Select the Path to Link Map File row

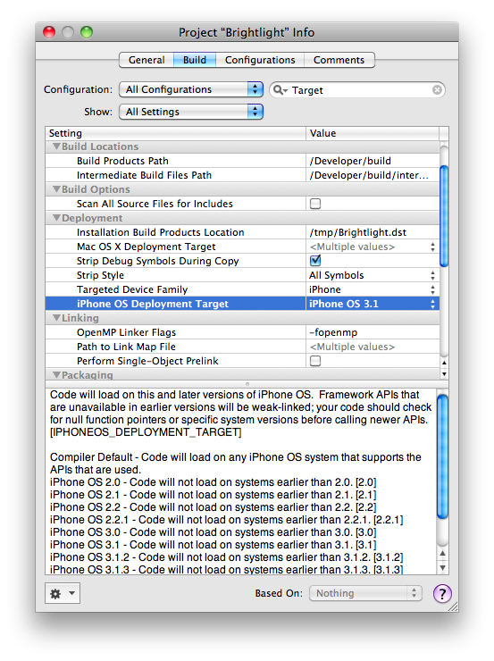pos(242,347)
